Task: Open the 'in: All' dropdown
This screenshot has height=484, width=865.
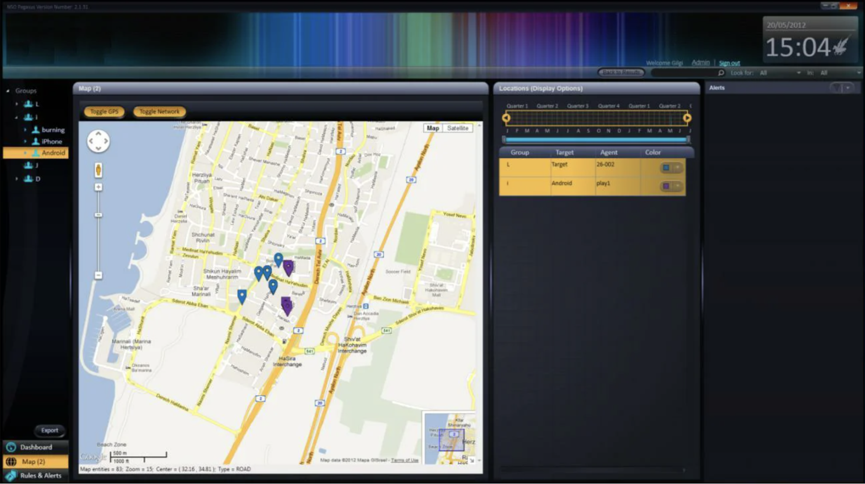Action: pos(859,73)
